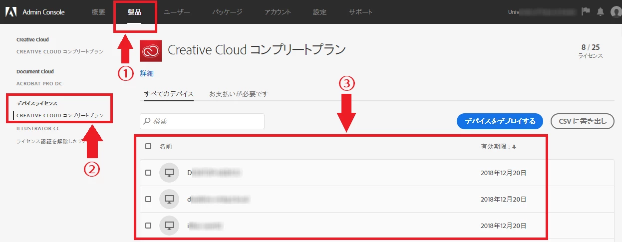Click the Admin Console title text
This screenshot has height=242, width=622.
tap(43, 12)
